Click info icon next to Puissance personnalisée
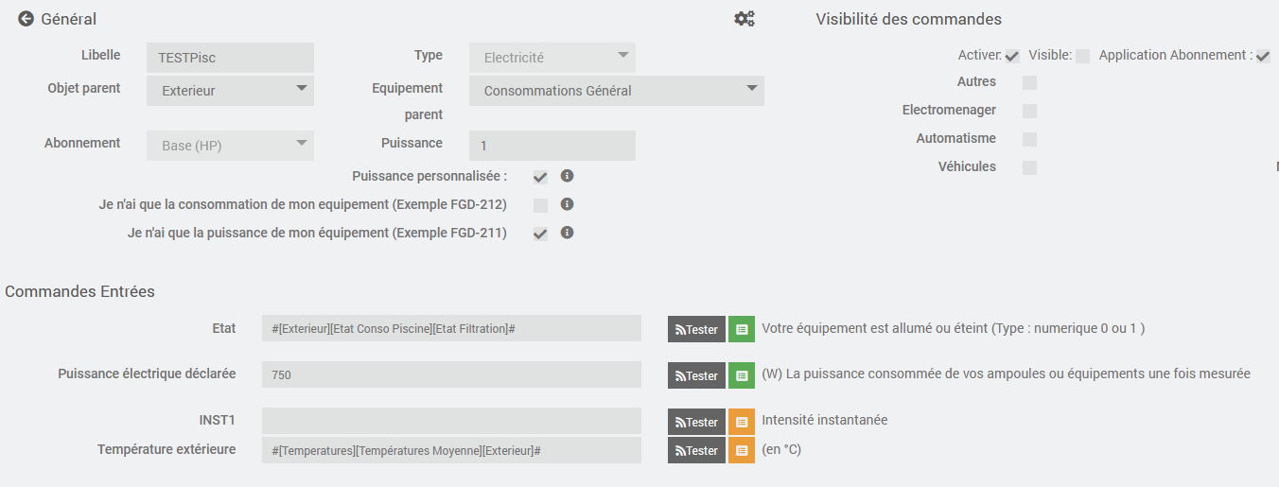Screen dimensions: 1279x487 click(x=567, y=176)
